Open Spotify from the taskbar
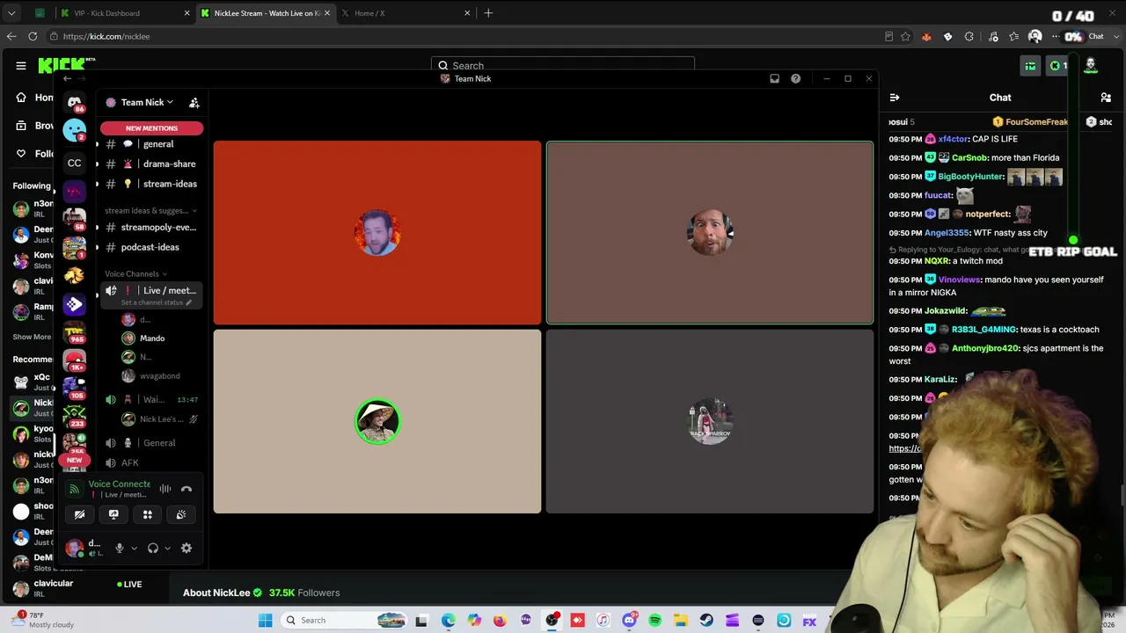1126x633 pixels. [x=654, y=621]
